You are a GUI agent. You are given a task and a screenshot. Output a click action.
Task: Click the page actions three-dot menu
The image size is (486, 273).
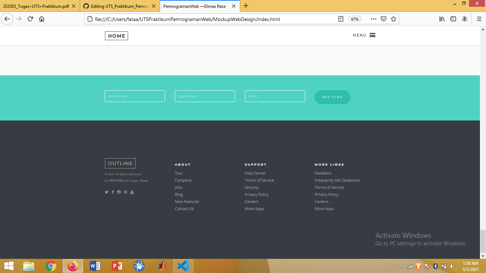(x=374, y=19)
